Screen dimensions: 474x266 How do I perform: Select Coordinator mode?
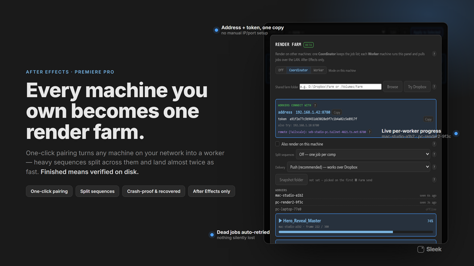[x=299, y=70]
